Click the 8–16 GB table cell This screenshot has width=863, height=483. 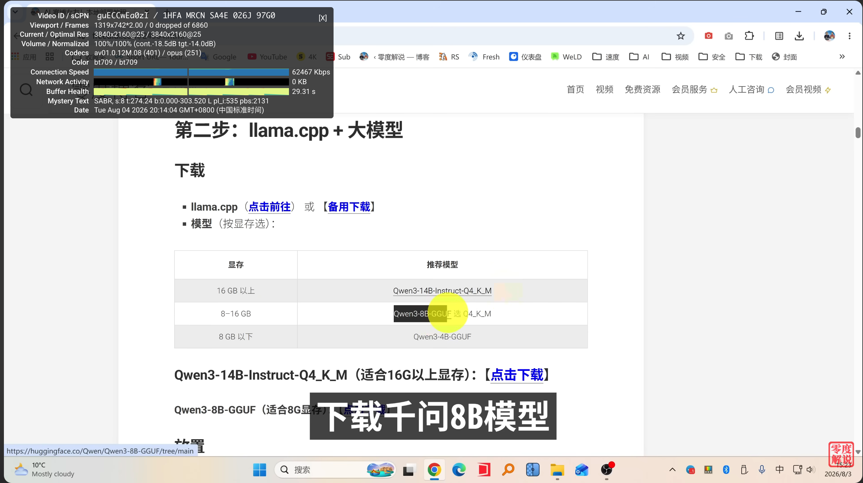[x=236, y=314]
